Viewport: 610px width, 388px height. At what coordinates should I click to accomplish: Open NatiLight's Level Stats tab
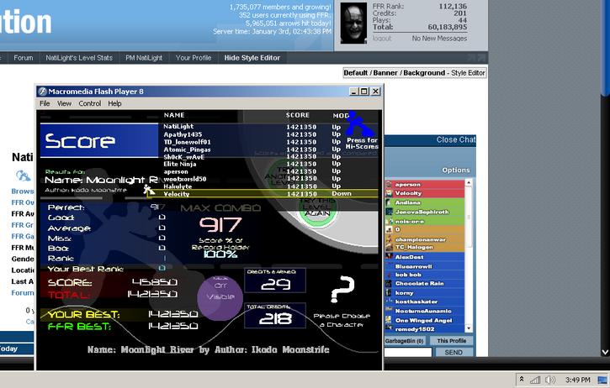coord(79,58)
